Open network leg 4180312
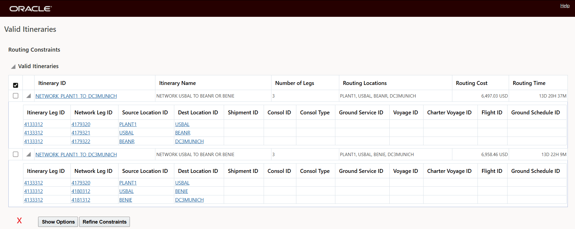575x229 pixels. [x=81, y=191]
